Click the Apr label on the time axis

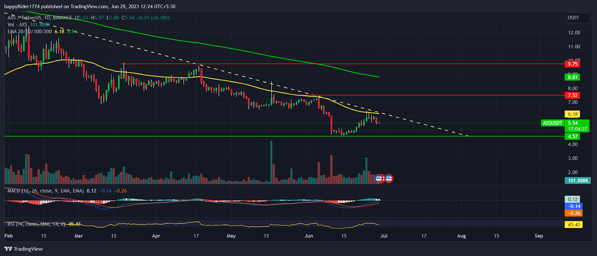(x=156, y=236)
